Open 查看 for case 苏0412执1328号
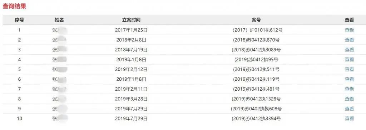The width and height of the screenshot is (366, 130). [349, 99]
